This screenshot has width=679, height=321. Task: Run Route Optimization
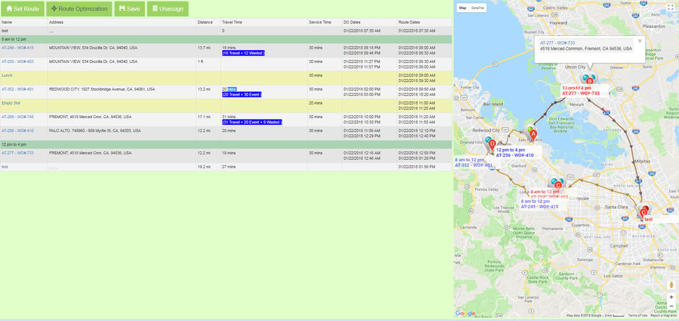(79, 8)
